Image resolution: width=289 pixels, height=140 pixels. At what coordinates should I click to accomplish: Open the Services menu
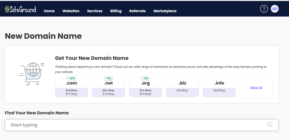(x=95, y=11)
